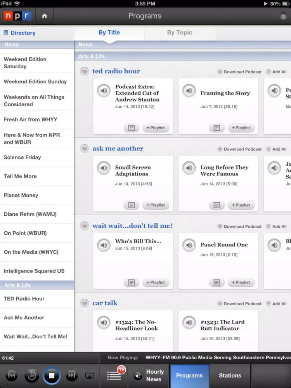Skip to the next track
This screenshot has width=291, height=388.
[x=72, y=376]
